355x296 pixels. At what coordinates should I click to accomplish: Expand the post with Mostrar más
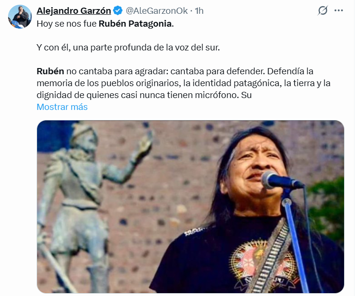(62, 107)
